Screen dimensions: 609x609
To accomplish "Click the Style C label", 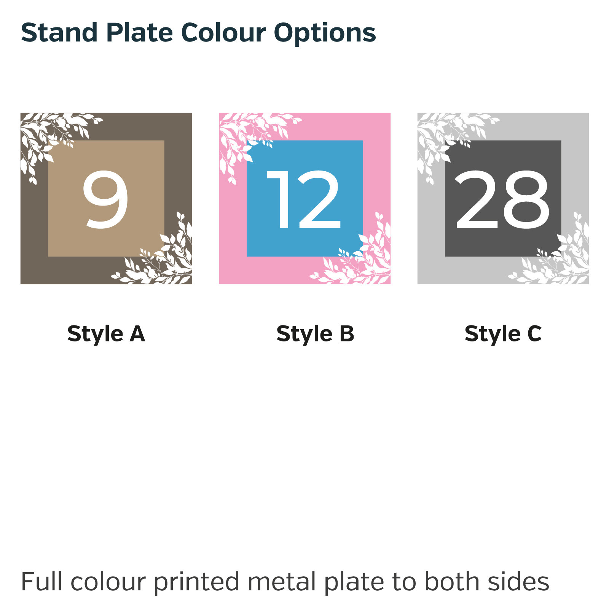I will [x=503, y=334].
